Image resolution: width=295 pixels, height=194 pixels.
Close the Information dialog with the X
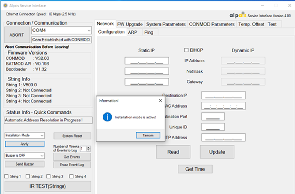click(x=160, y=100)
